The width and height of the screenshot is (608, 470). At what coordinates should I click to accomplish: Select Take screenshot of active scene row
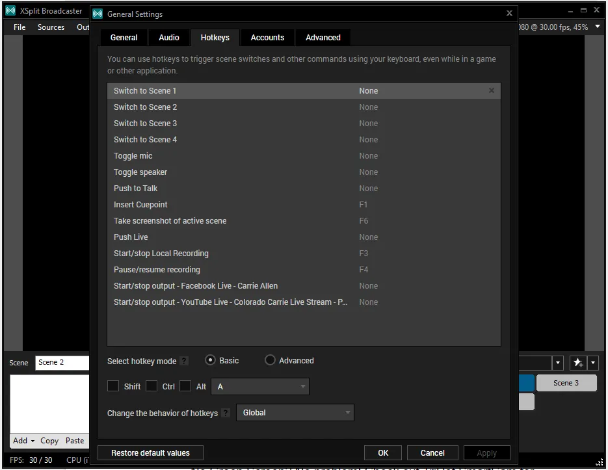[x=304, y=221]
